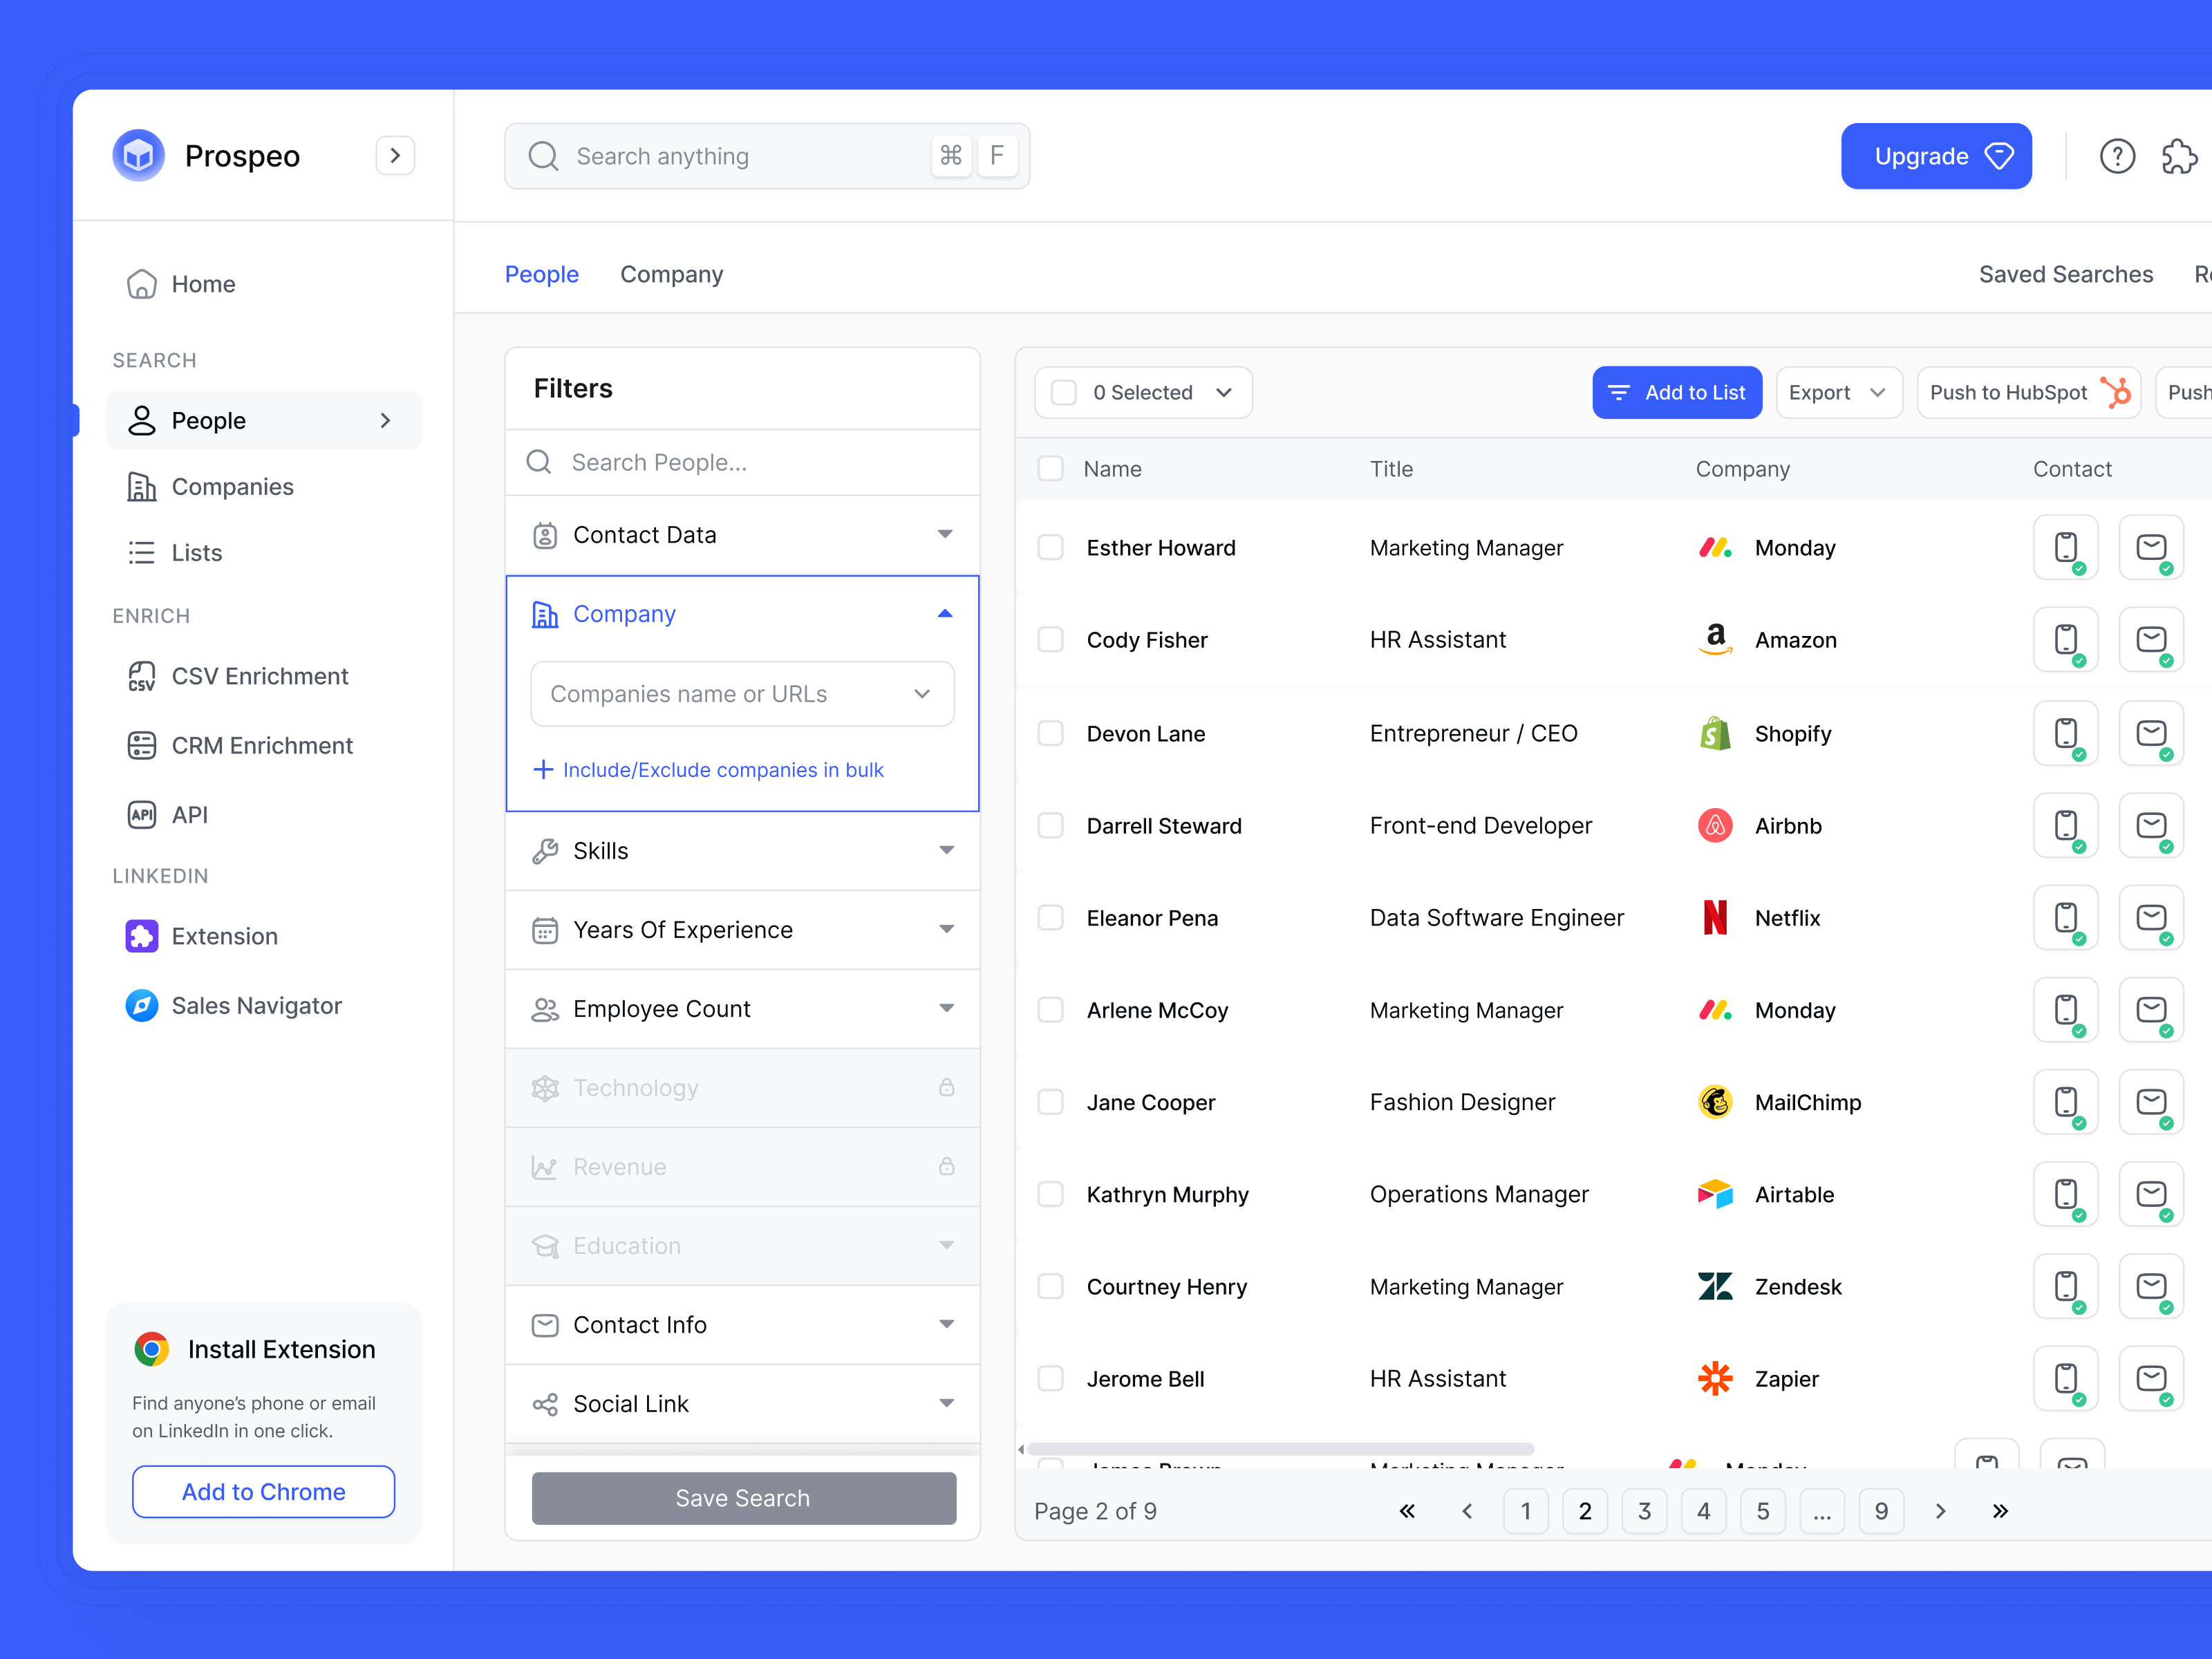Screen dimensions: 2212x1659
Task: Select Eleanor Pena row checkbox
Action: pos(1050,918)
